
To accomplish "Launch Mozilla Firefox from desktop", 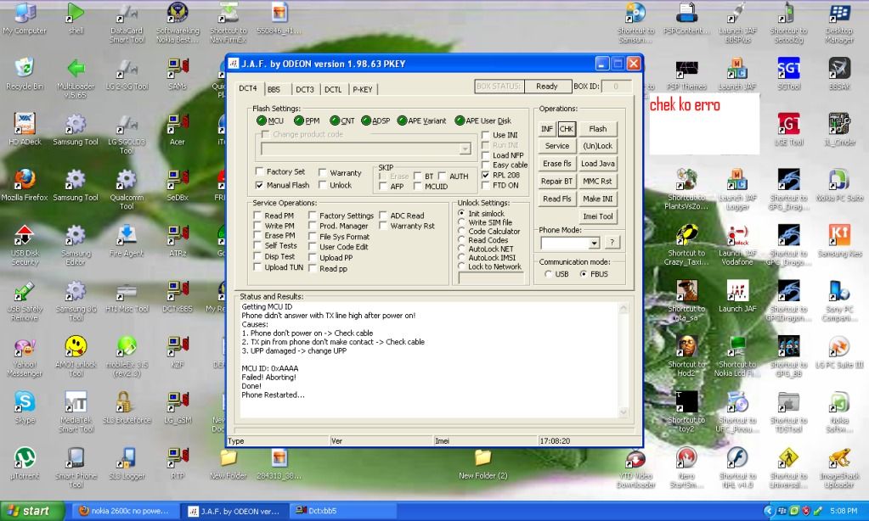I will [25, 186].
